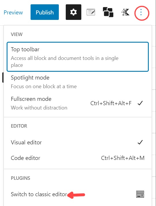Enable Spotlight mode

click(78, 82)
